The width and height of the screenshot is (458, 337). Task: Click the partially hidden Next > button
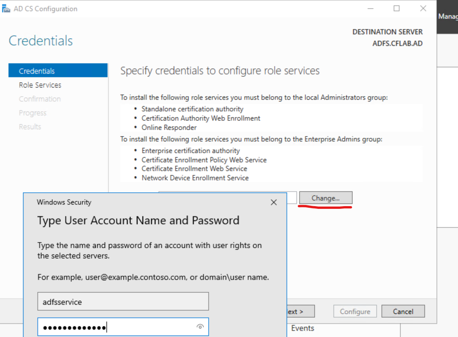point(300,311)
